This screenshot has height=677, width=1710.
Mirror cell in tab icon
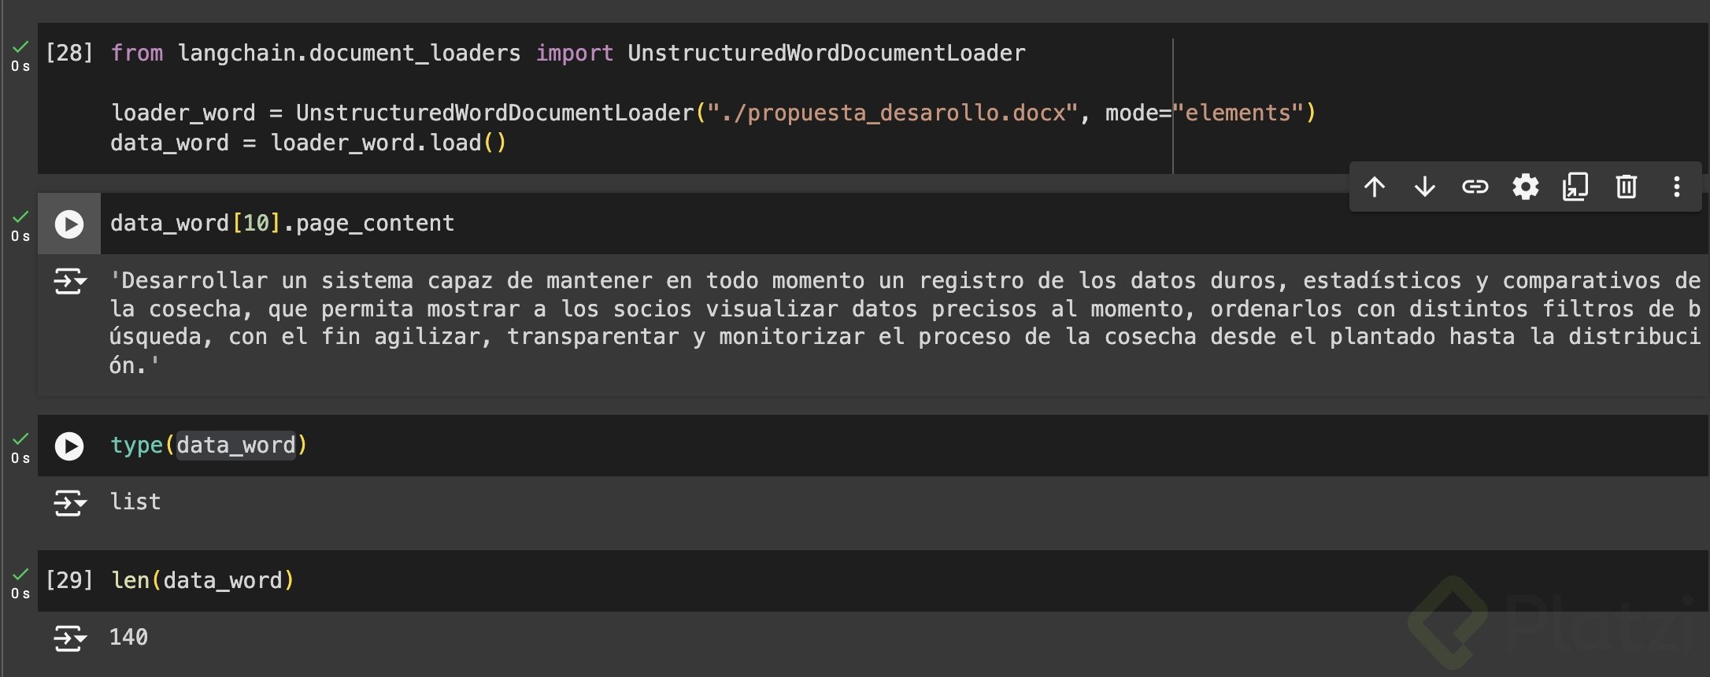1575,187
